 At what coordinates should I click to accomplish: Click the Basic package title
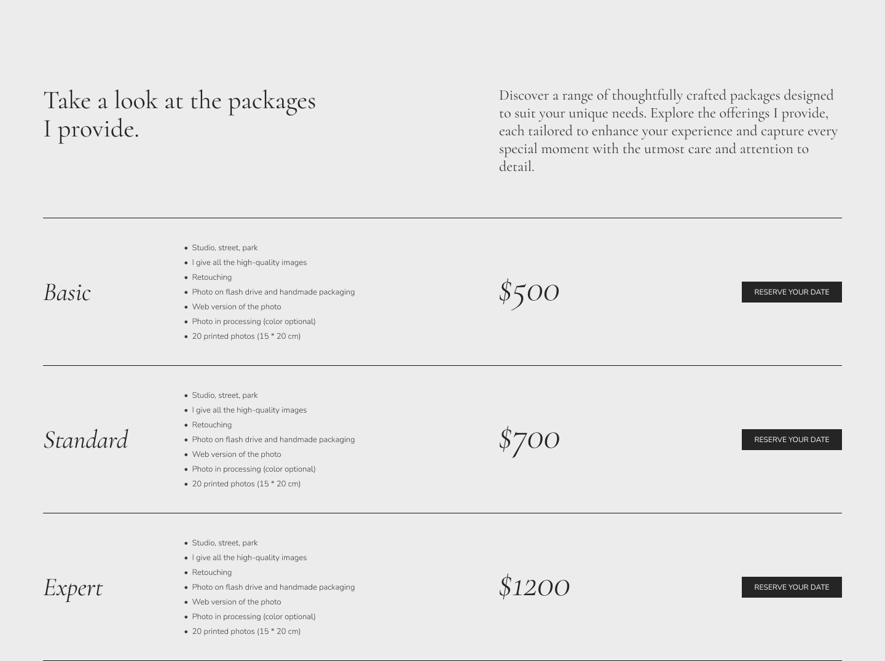coord(67,292)
